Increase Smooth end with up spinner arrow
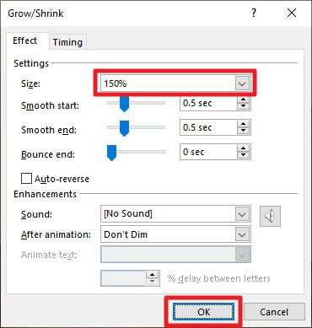Viewport: 312px width, 328px height. [243, 124]
